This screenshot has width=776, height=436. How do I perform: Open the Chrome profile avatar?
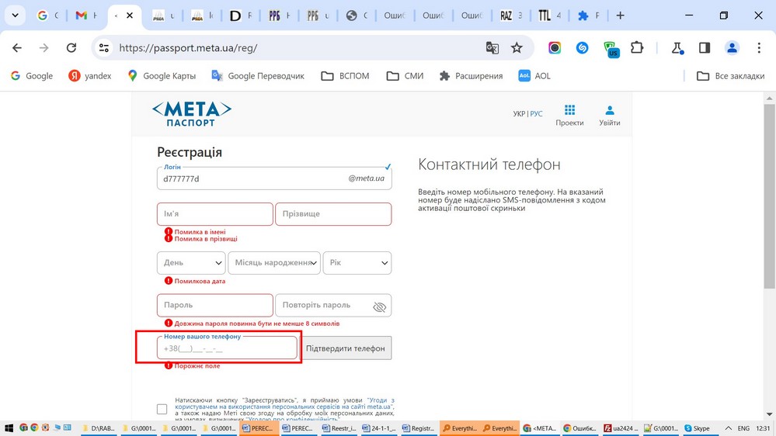tap(732, 48)
